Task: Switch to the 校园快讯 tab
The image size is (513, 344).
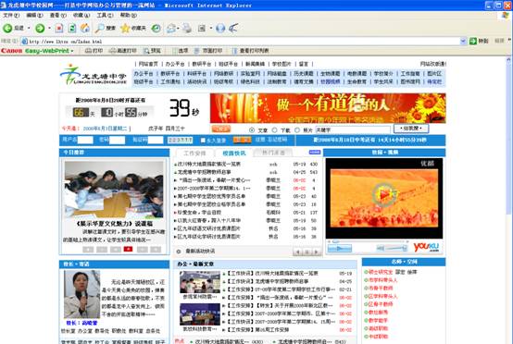Action: [x=234, y=153]
